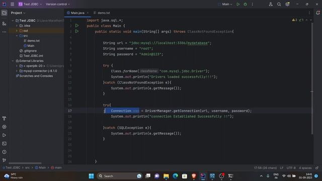The height and width of the screenshot is (181, 322).
Task: Open clock showing 14:41 in taskbar
Action: click(306, 176)
